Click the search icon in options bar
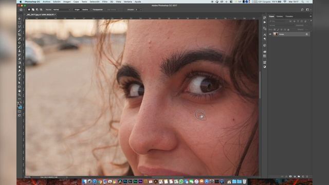The image size is (329, 185). 302,10
